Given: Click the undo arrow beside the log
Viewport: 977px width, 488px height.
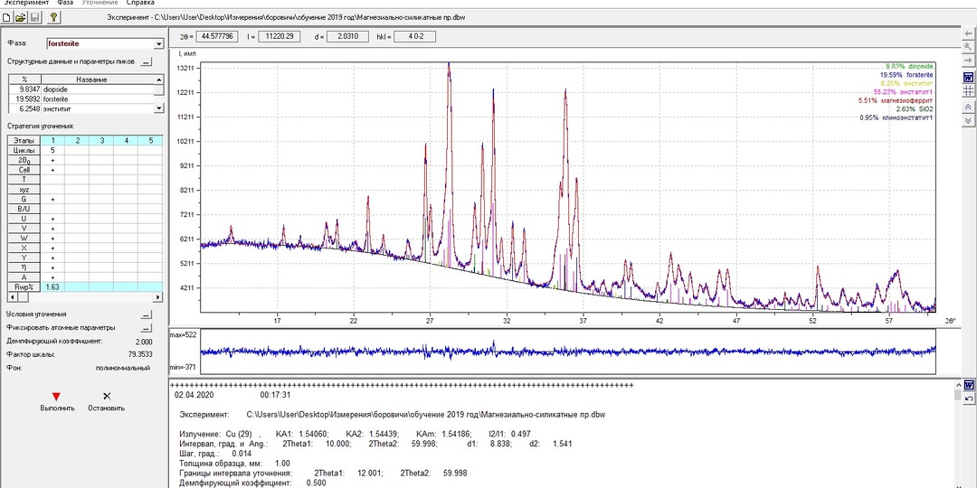Looking at the screenshot, I should click(x=968, y=398).
